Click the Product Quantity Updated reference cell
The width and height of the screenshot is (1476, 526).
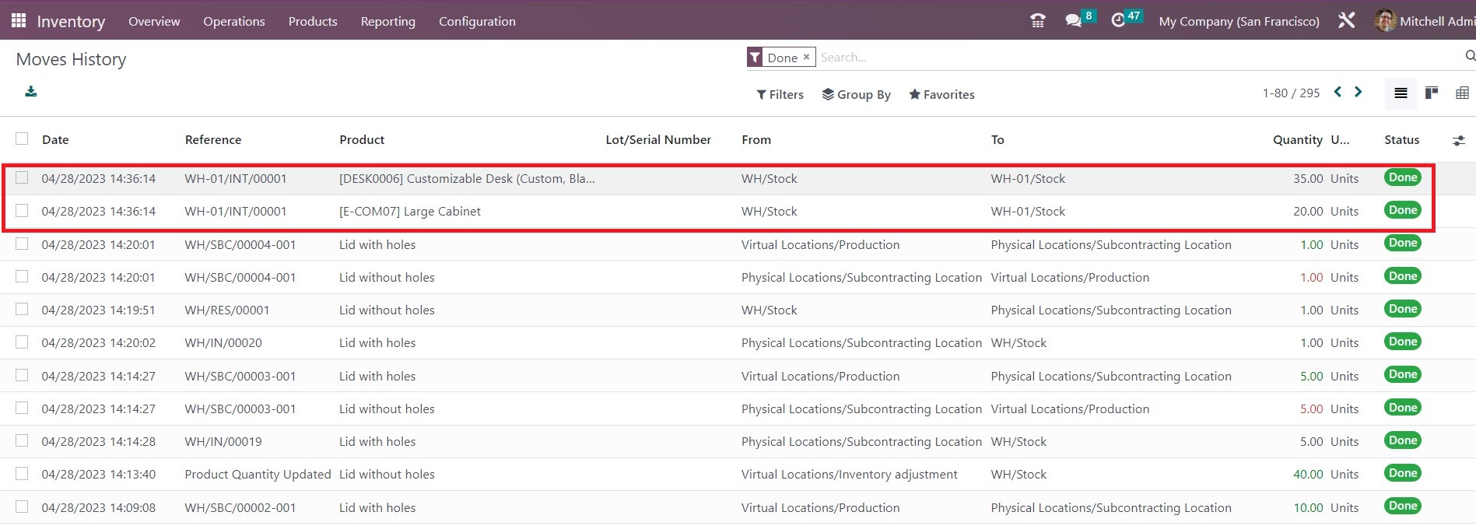258,474
